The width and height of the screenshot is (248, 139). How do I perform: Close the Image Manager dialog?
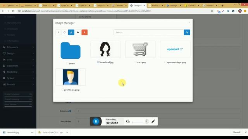pos(189,22)
